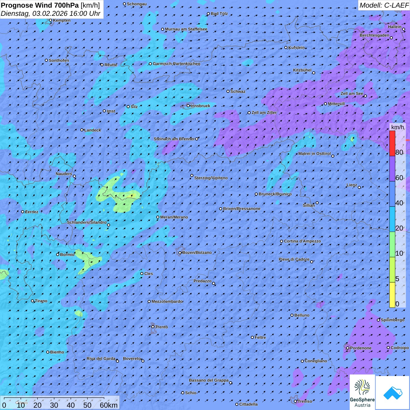Click the Pordenone city label
Image resolution: width=410 pixels, height=410 pixels.
pyautogui.click(x=361, y=348)
